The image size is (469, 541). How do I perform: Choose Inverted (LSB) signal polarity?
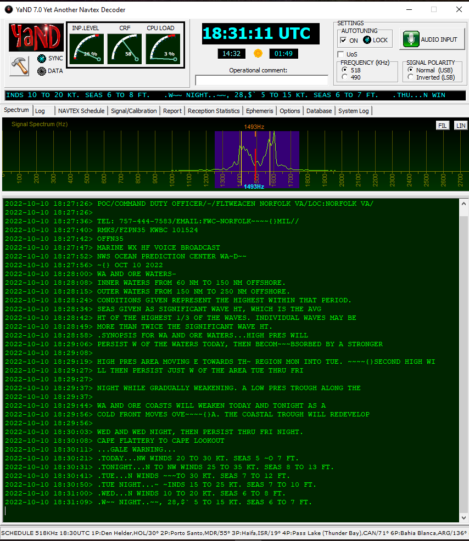coord(410,77)
